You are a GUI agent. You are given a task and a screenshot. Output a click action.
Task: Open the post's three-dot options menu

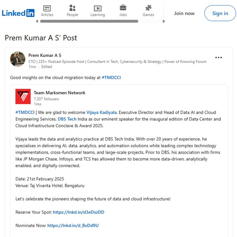(x=218, y=57)
